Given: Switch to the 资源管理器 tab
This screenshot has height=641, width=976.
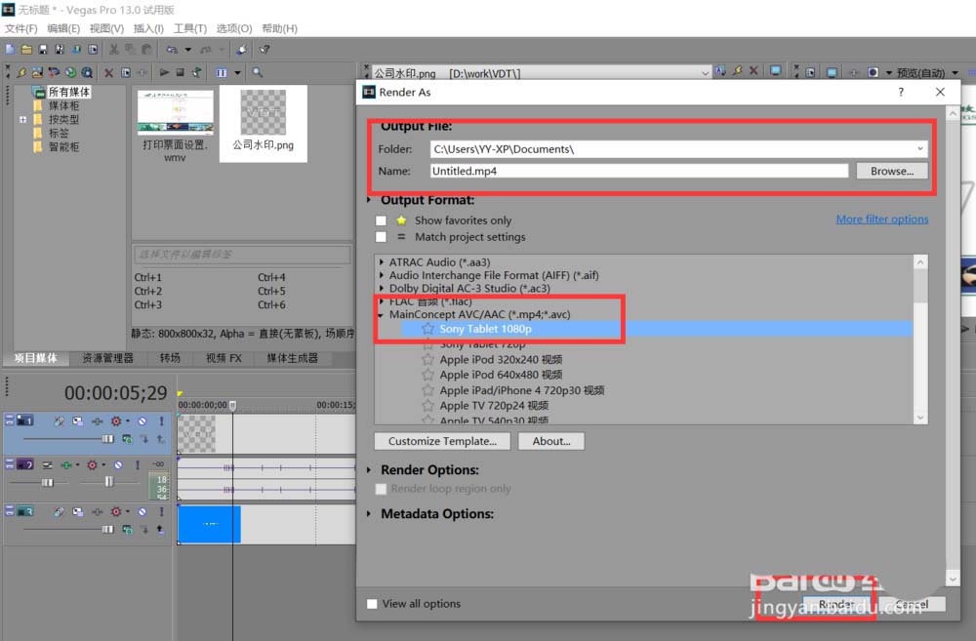Looking at the screenshot, I should pyautogui.click(x=107, y=358).
